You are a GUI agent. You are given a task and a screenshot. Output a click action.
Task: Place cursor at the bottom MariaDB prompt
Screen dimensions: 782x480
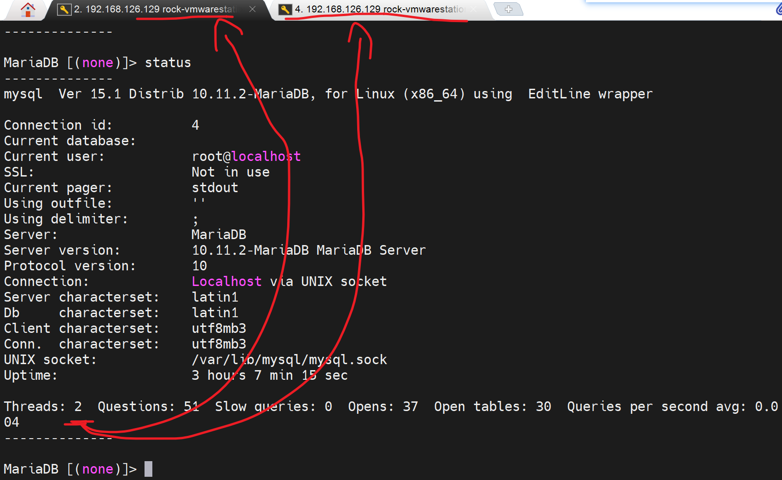coord(148,469)
